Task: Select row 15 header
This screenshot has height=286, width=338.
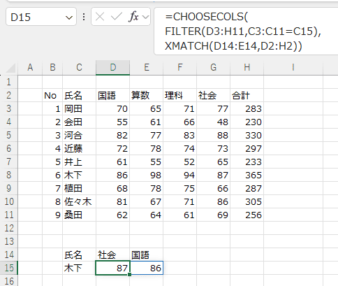Action: 9,268
